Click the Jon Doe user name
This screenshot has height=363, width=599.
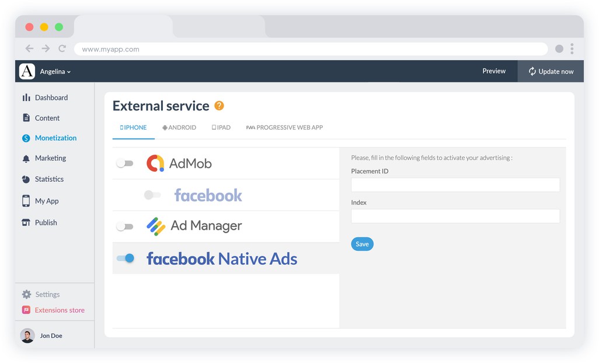[51, 336]
